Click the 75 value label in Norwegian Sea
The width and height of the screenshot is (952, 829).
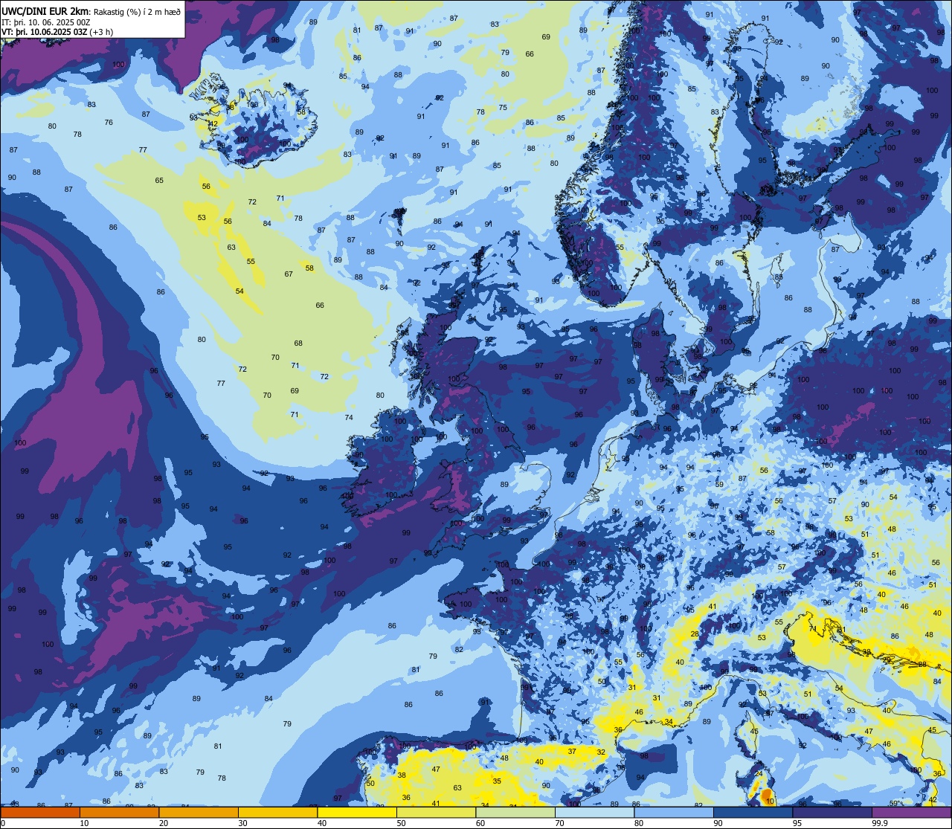coord(503,108)
